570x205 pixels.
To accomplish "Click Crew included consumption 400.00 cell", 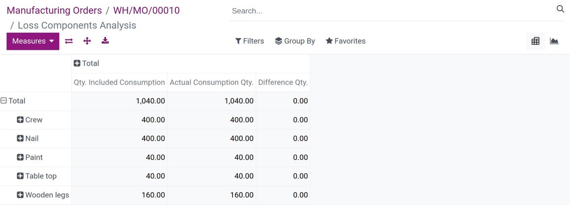I will tap(119, 120).
